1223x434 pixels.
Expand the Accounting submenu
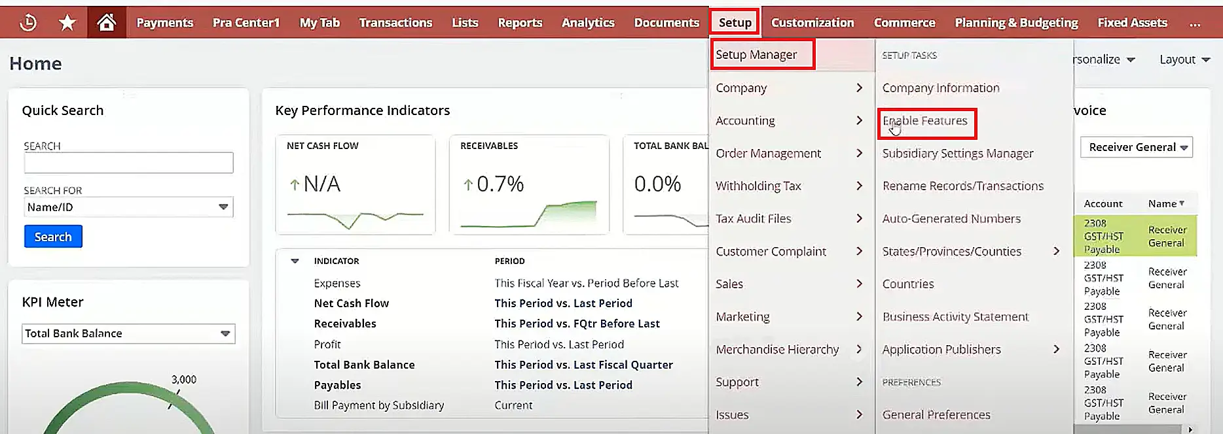[x=791, y=120]
